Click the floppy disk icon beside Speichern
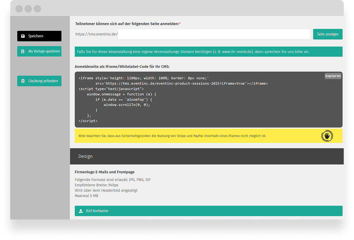 click(x=23, y=36)
